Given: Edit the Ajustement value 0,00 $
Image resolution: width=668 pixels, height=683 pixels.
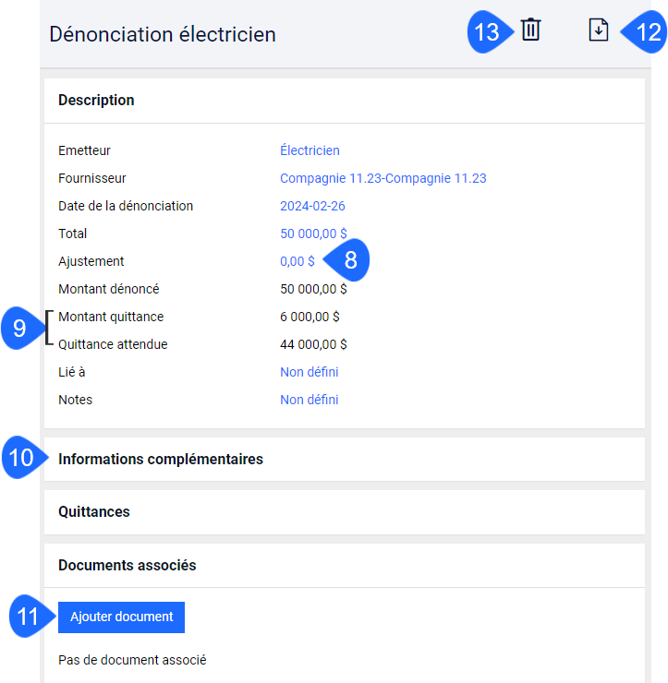Looking at the screenshot, I should coord(297,261).
